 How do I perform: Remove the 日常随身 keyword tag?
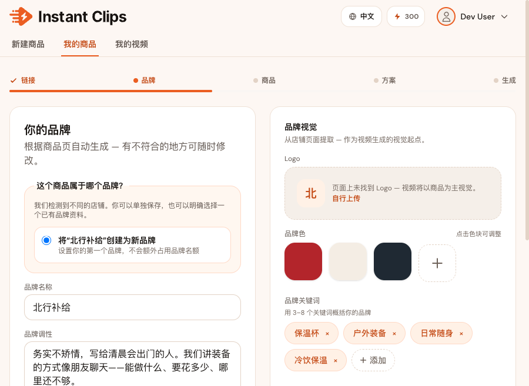(461, 334)
